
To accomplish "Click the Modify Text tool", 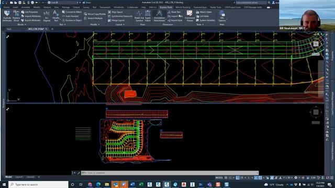I will pyautogui.click(x=55, y=16).
